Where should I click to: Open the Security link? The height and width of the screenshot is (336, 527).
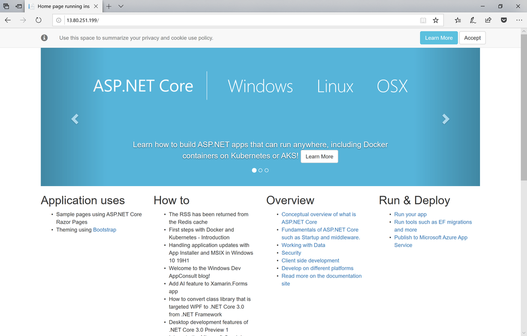(291, 253)
